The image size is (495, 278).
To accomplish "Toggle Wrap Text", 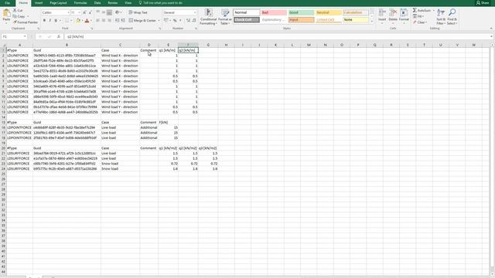I will click(138, 12).
